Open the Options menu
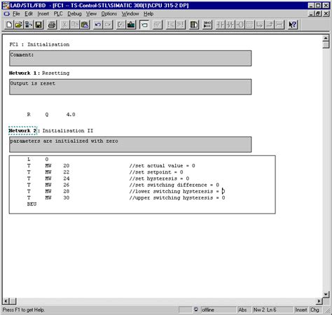This screenshot has height=315, width=332. tap(109, 14)
